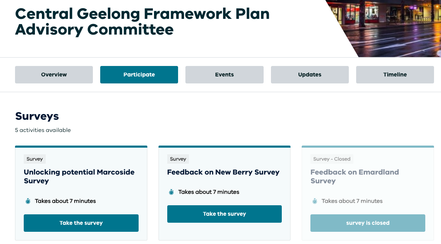The height and width of the screenshot is (244, 441).
Task: Click the Survey tag on Marcoside card
Action: [x=35, y=159]
